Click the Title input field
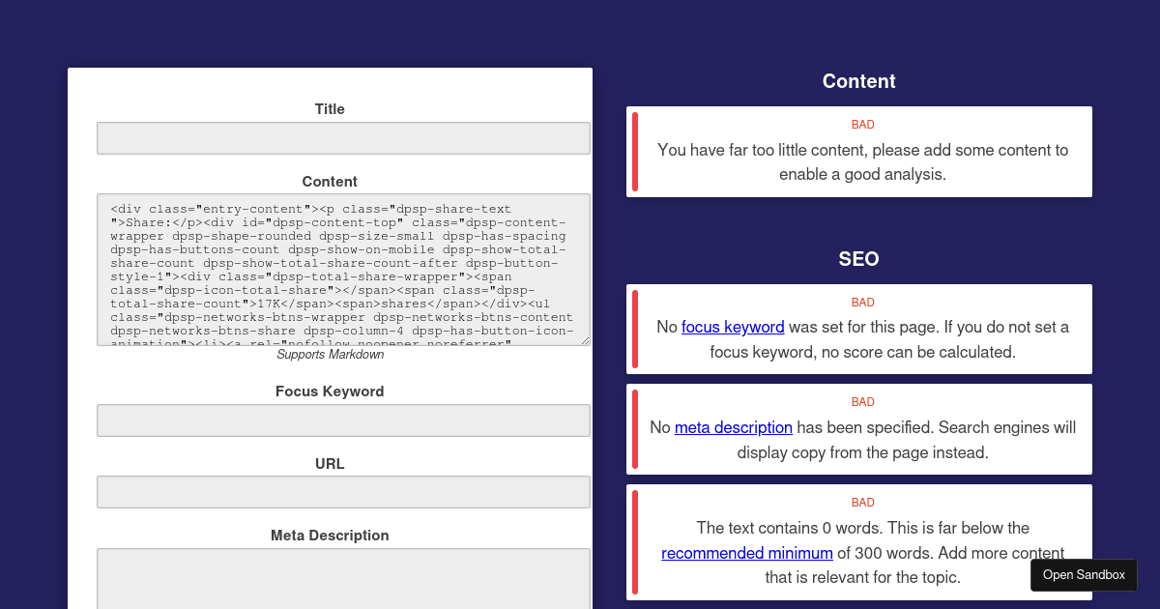This screenshot has height=609, width=1160. pyautogui.click(x=343, y=137)
